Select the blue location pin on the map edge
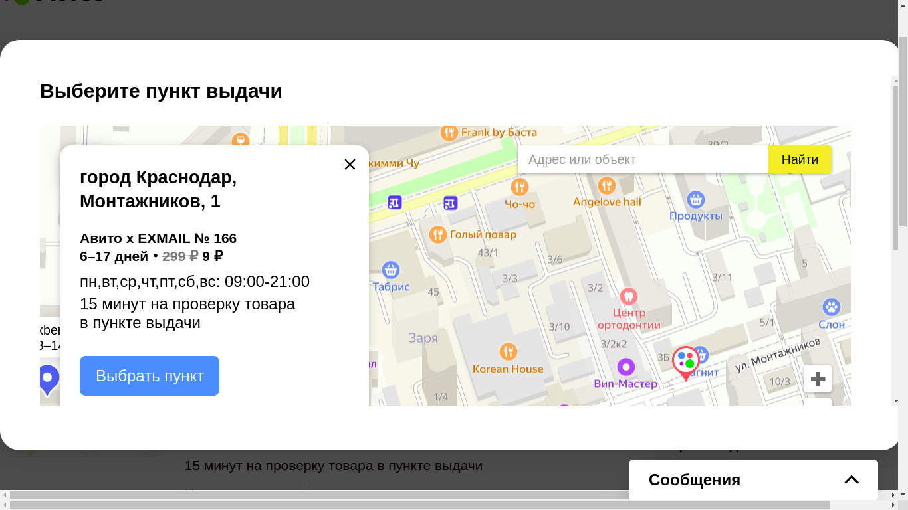Screen dimensions: 908x510 tap(48, 381)
